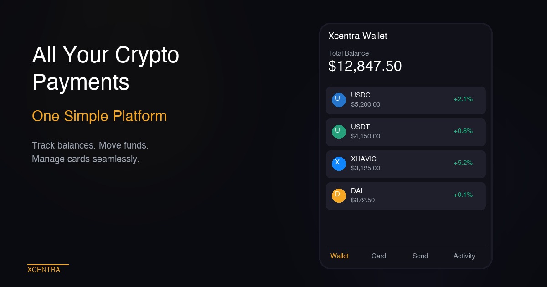Screen dimensions: 547x287
Task: Expand the XHAVIC asset entry
Action: (406, 164)
